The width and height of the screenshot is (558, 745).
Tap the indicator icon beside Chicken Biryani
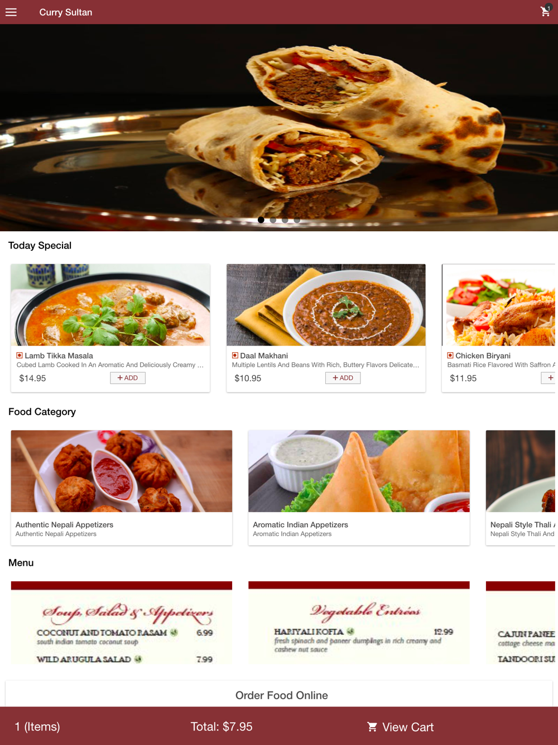[450, 355]
